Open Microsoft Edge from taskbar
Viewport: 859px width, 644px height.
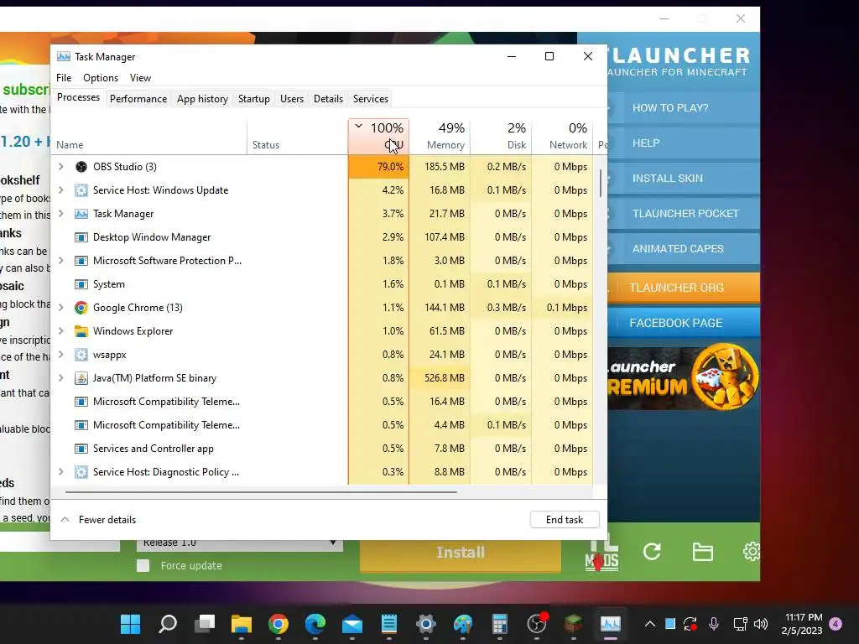(315, 624)
